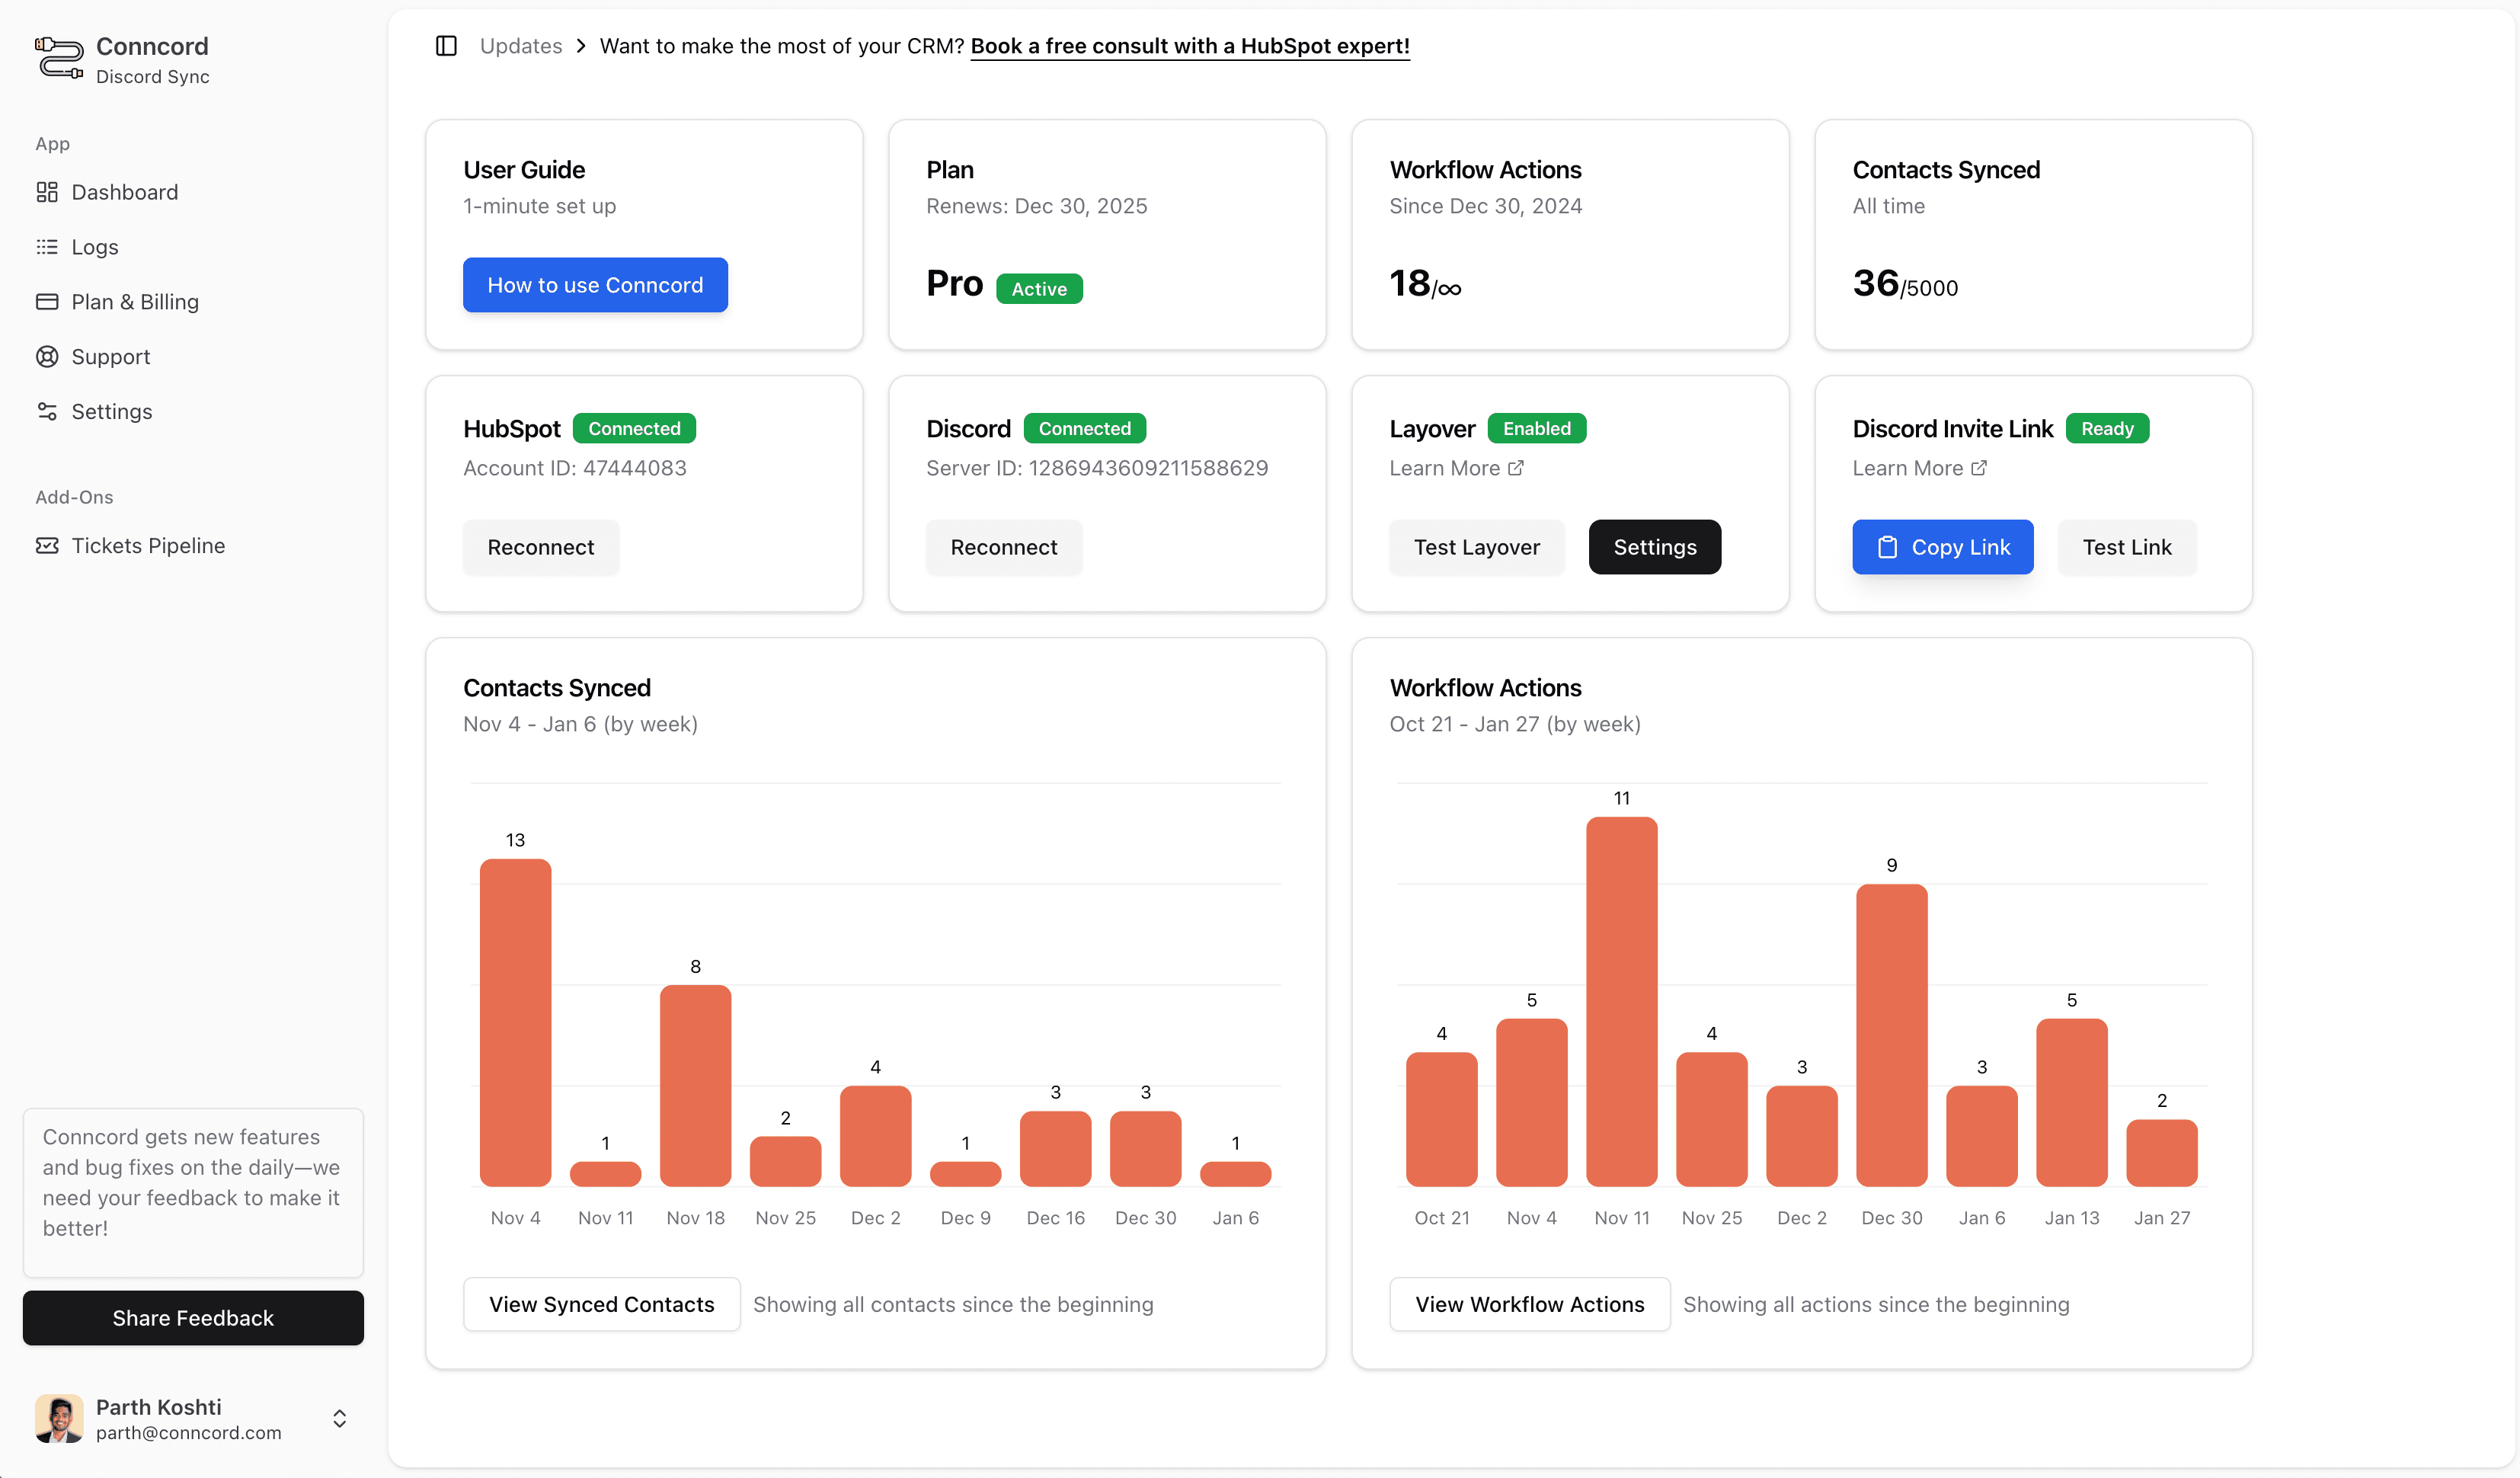Click the Plan & Billing card icon
2520x1478 pixels.
(47, 302)
